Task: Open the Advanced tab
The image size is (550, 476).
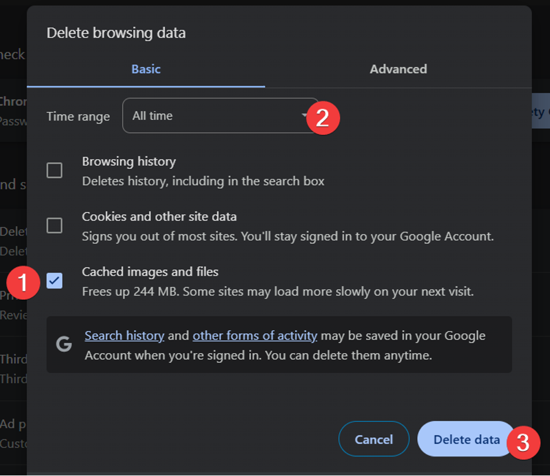Action: point(398,69)
